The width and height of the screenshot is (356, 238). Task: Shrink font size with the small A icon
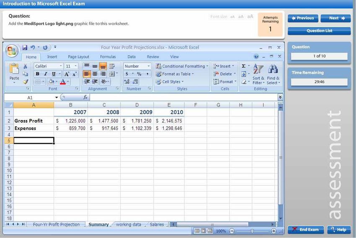pyautogui.click(x=75, y=74)
